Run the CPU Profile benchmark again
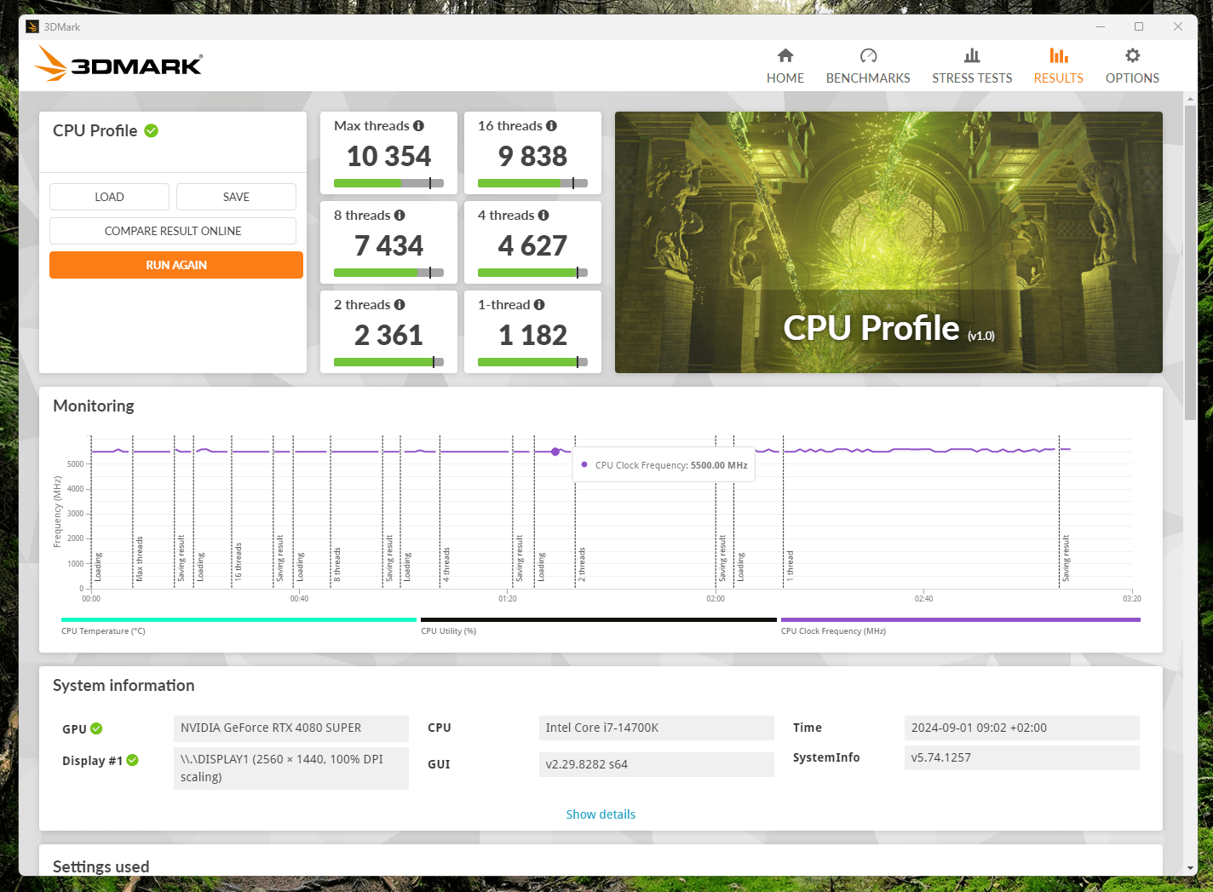 [176, 265]
